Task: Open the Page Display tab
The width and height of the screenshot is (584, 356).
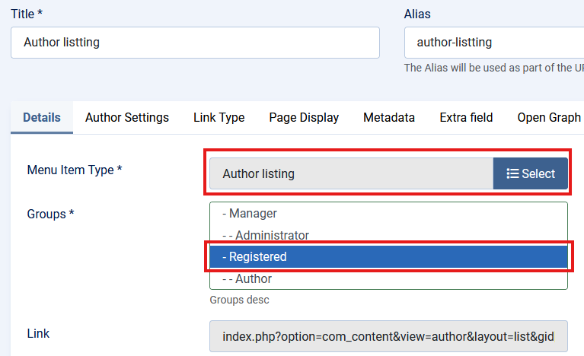Action: tap(304, 118)
